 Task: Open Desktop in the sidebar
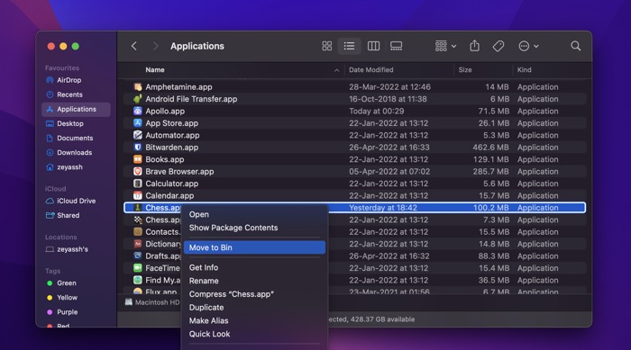tap(69, 123)
